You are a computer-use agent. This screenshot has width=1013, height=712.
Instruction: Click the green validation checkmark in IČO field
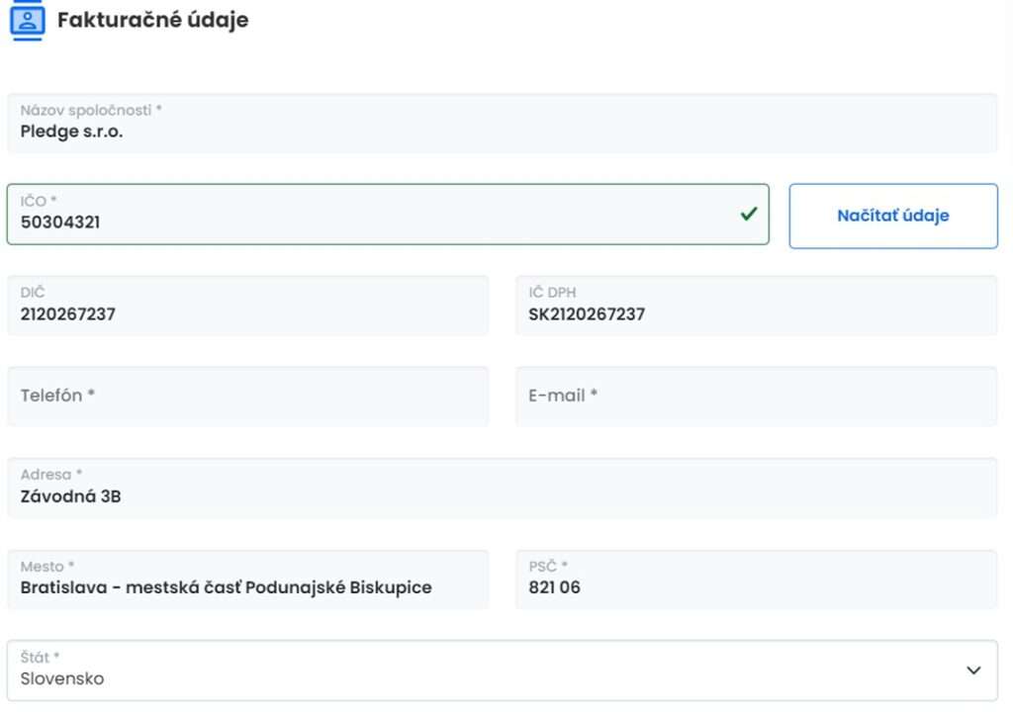click(749, 214)
